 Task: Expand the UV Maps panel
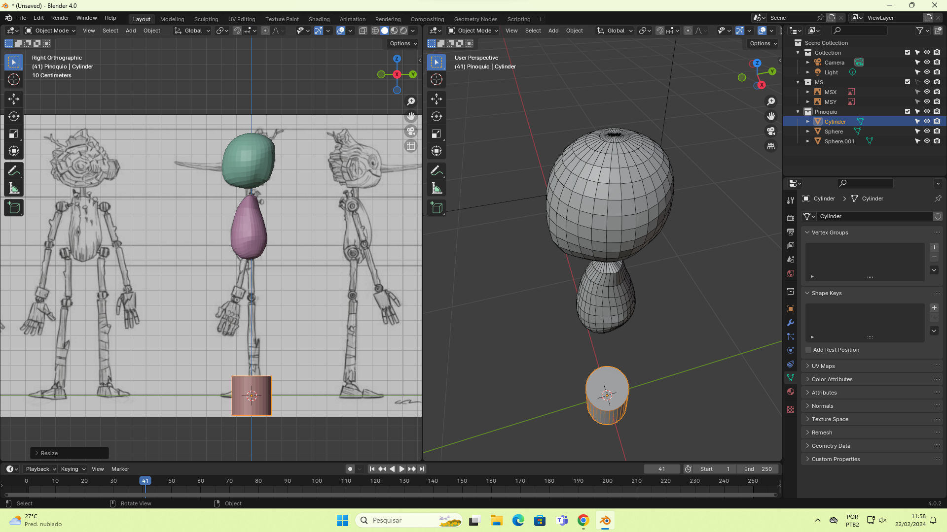click(x=823, y=366)
